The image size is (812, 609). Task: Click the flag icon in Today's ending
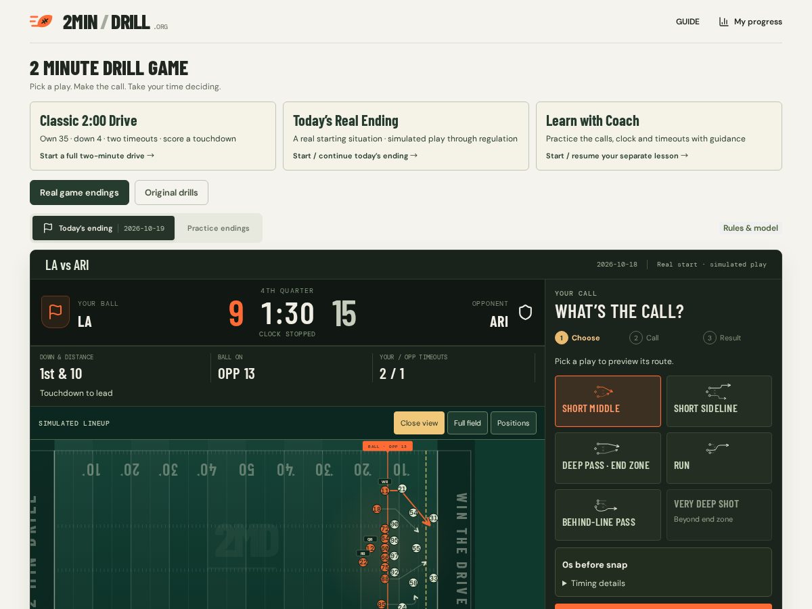(48, 228)
